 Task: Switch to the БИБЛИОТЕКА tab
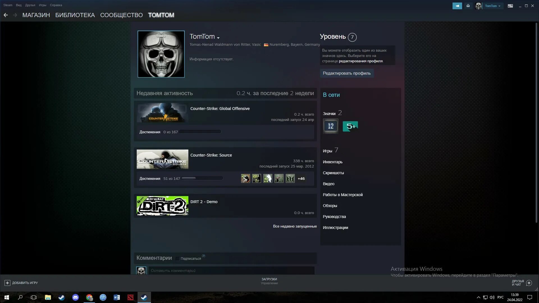(75, 15)
